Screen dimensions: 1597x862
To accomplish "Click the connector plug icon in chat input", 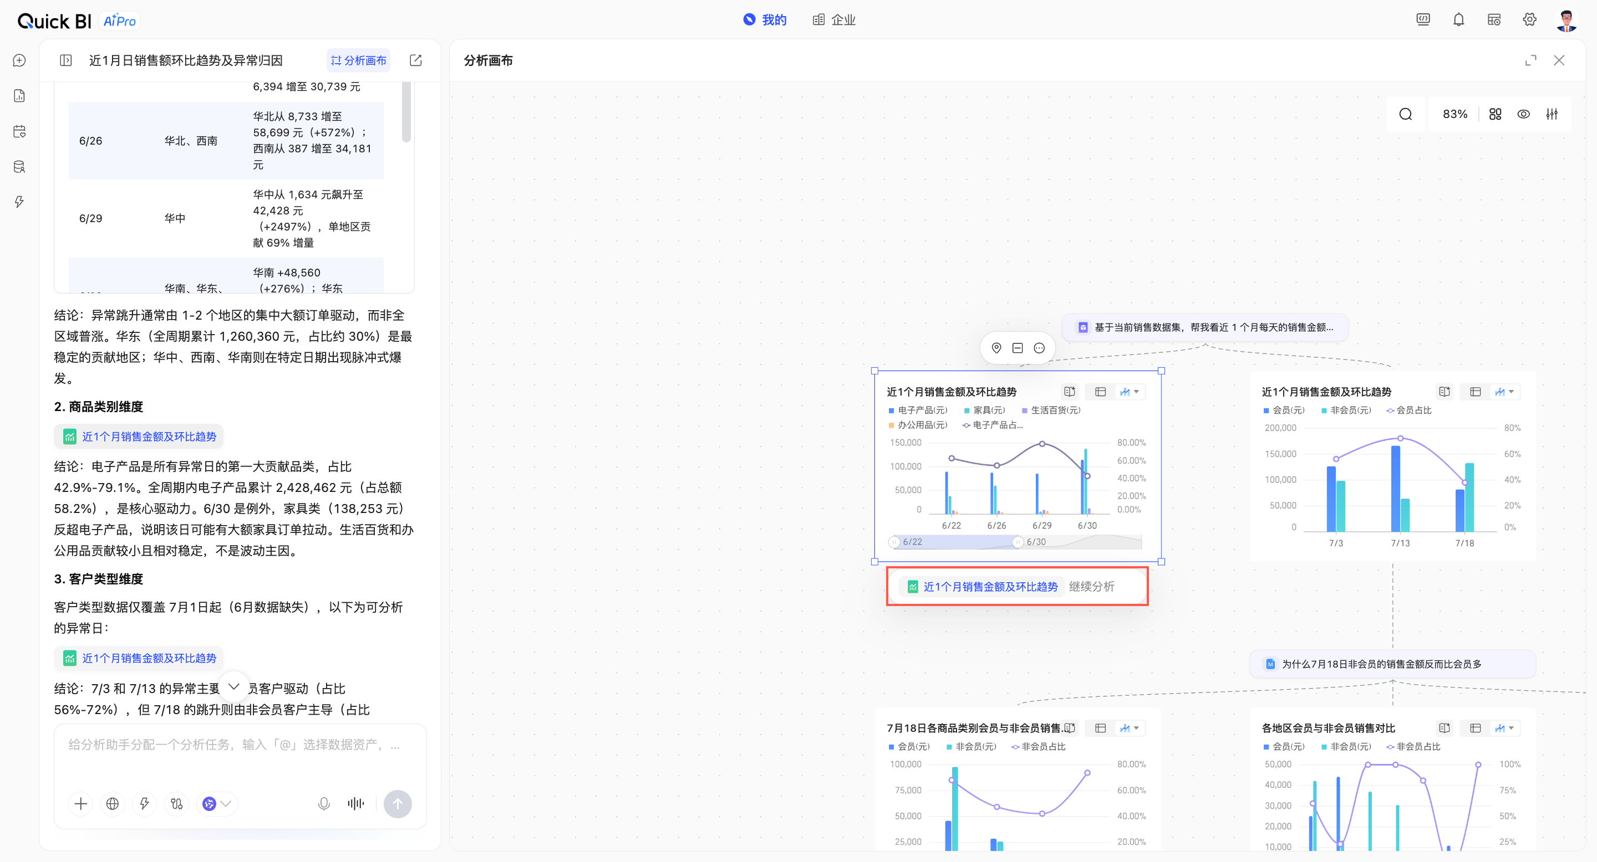I will coord(177,804).
